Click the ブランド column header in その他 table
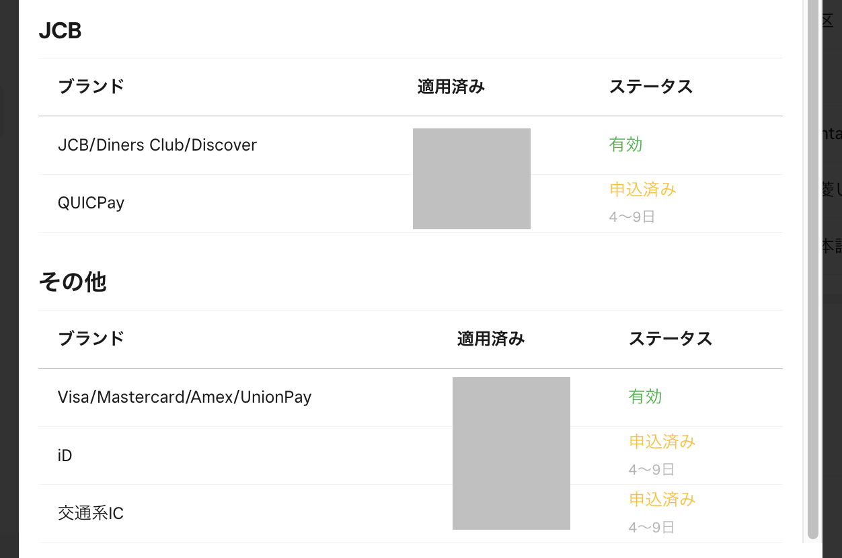 [x=91, y=338]
